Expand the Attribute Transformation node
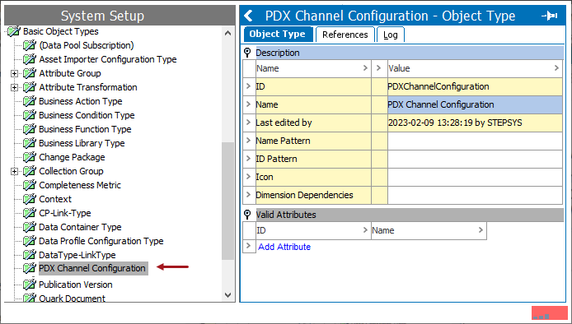Viewport: 572px width, 324px height. tap(14, 87)
